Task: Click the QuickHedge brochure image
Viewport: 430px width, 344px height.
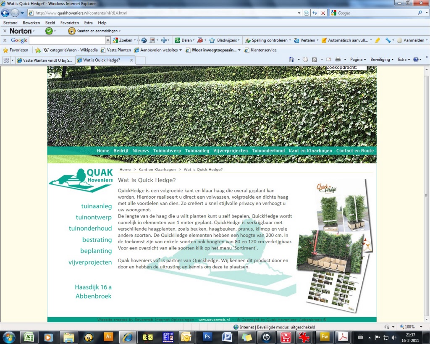Action: coord(335,246)
